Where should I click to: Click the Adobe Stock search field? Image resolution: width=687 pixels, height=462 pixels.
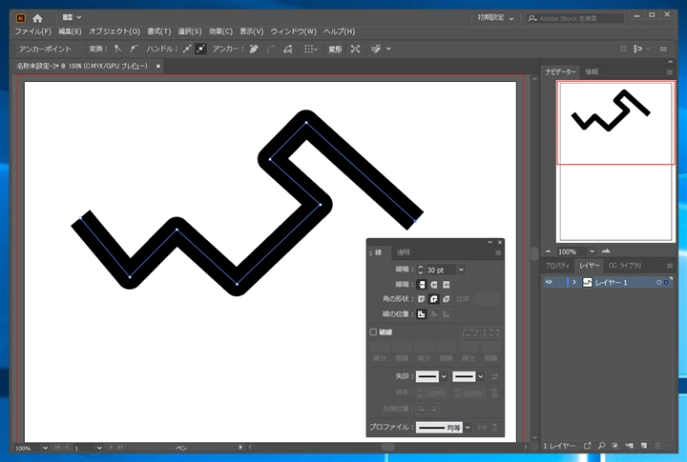pos(575,18)
